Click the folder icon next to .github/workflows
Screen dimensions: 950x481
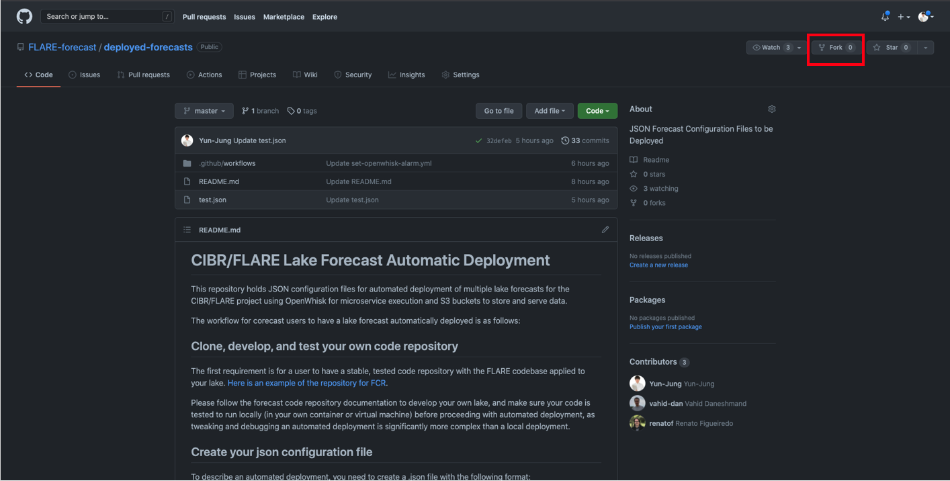(187, 163)
